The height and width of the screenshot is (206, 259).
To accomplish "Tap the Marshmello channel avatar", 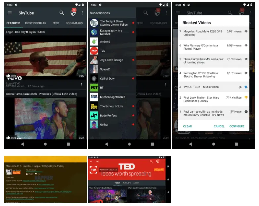I will pyautogui.click(x=9, y=172).
